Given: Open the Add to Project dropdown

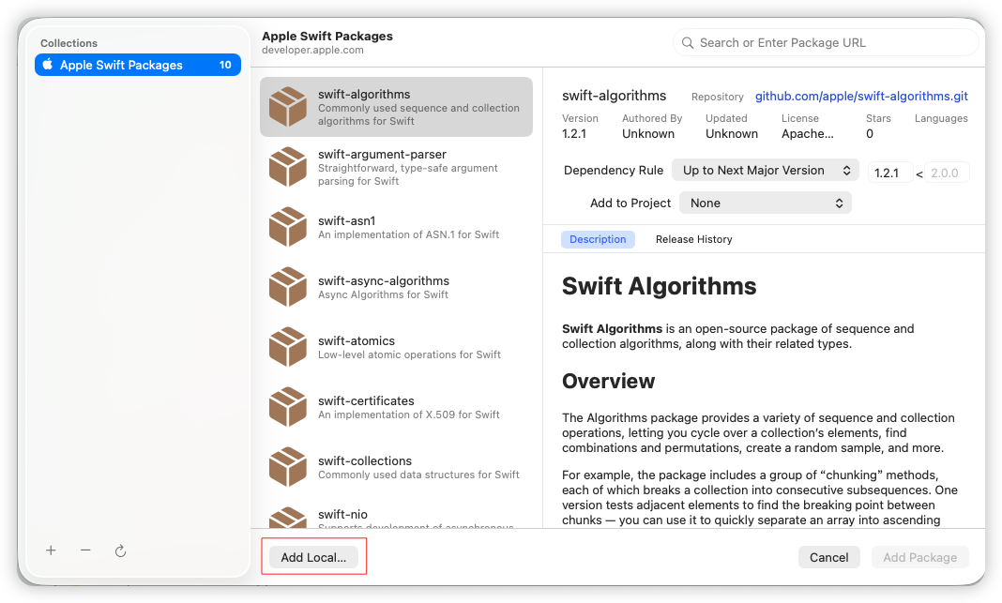Looking at the screenshot, I should (x=765, y=204).
